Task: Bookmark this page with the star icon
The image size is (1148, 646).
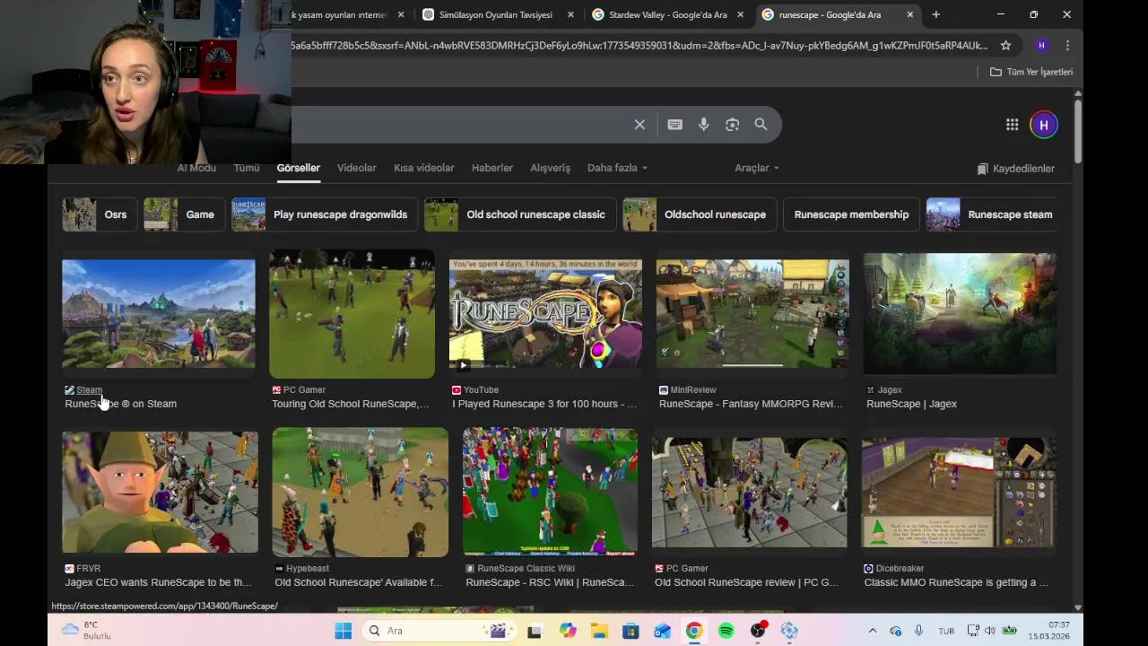Action: pos(1005,45)
